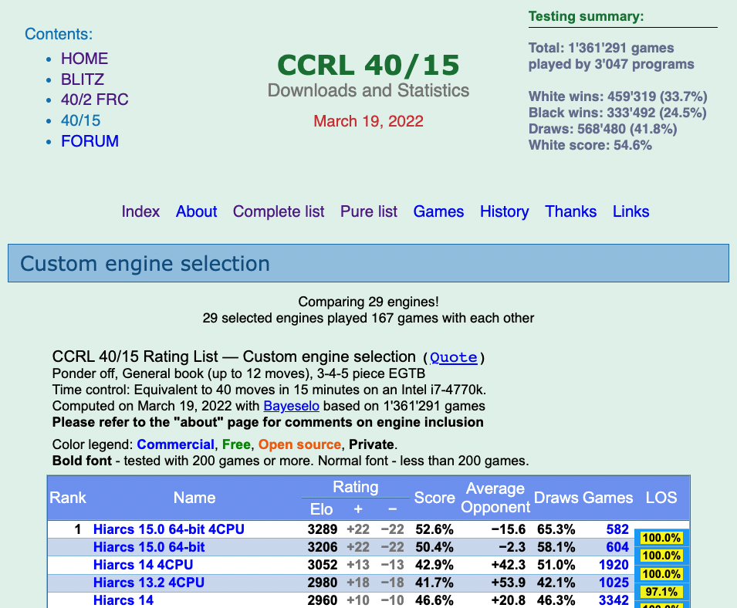Click the Draws: 568'480 (41.8%) line

click(603, 129)
